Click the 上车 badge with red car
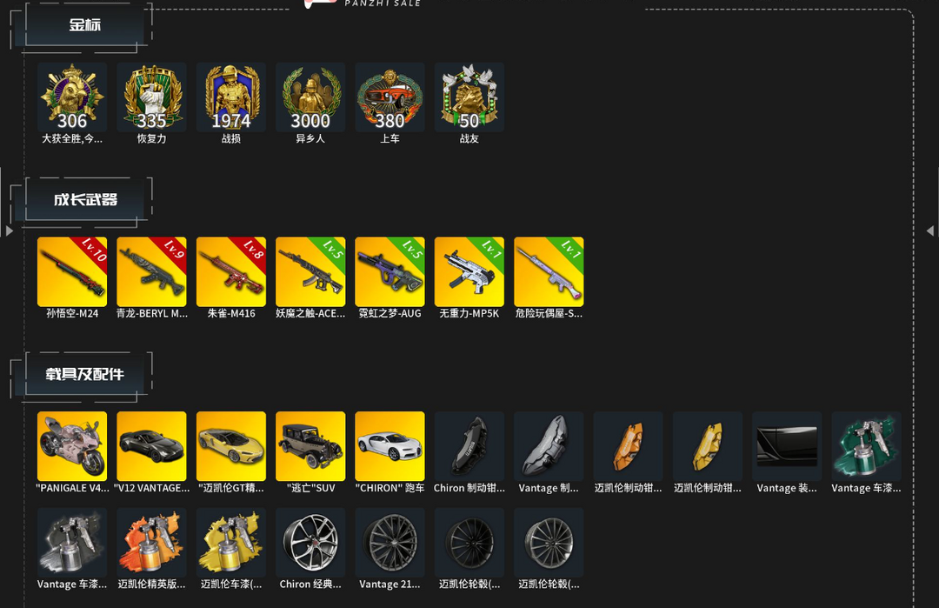This screenshot has width=939, height=608. [x=390, y=97]
